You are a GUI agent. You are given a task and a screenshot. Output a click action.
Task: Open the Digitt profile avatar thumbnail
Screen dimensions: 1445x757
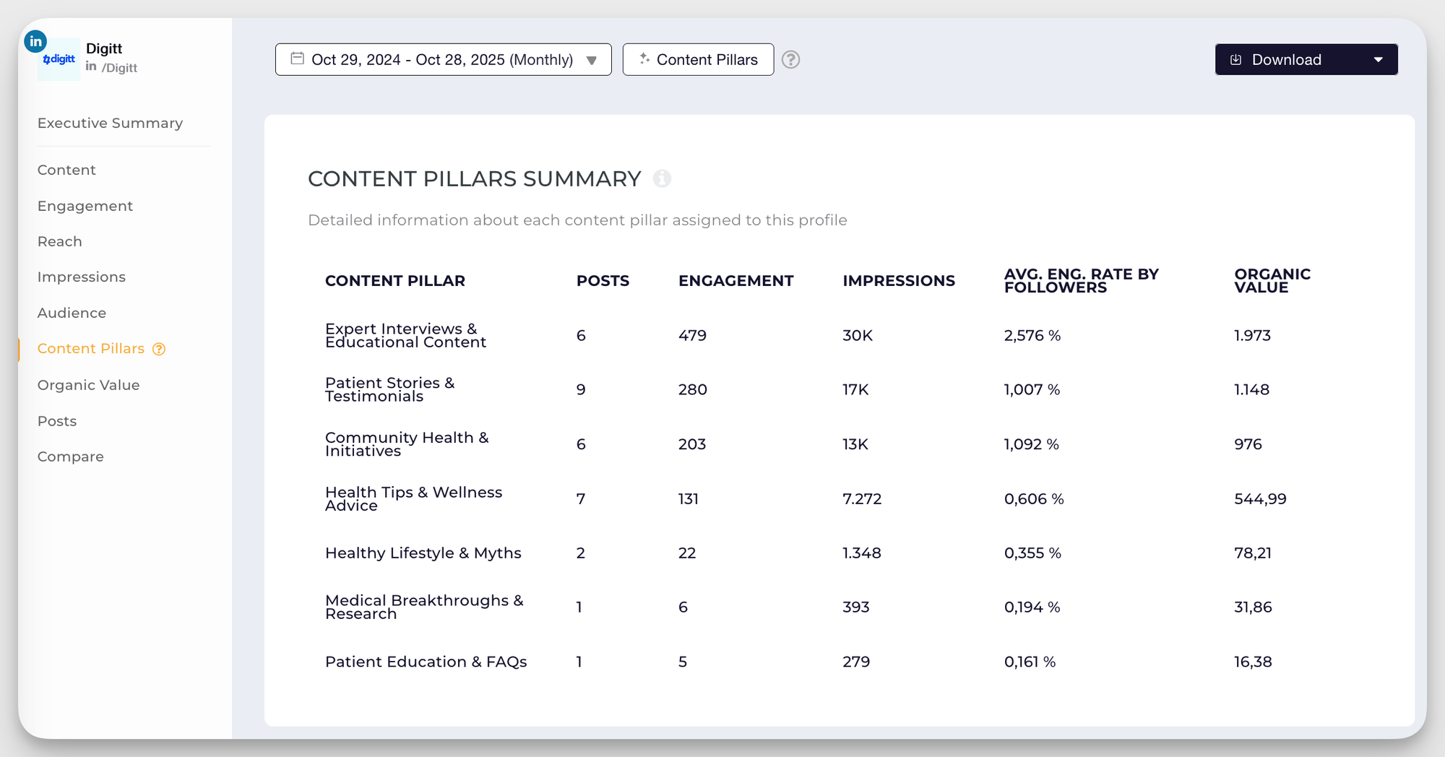59,59
